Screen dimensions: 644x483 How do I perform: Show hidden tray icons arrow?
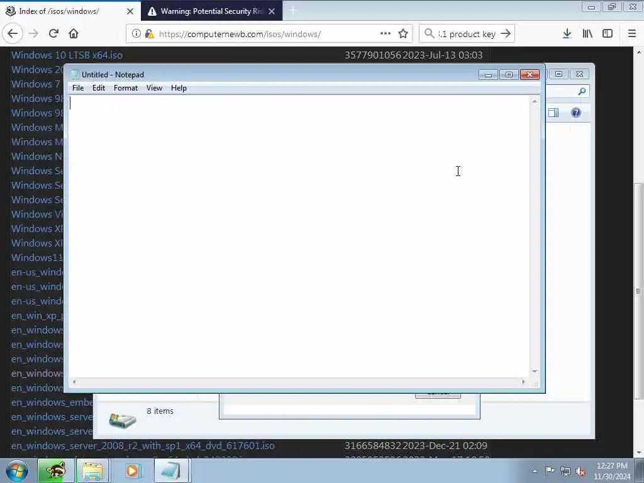click(535, 471)
